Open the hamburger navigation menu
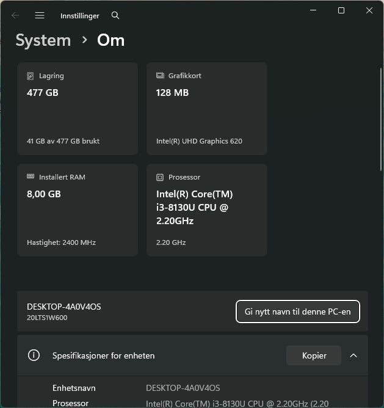This screenshot has width=384, height=408. 40,15
